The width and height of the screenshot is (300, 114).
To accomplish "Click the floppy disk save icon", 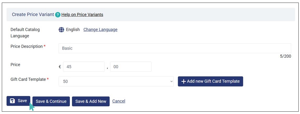I will [12, 101].
